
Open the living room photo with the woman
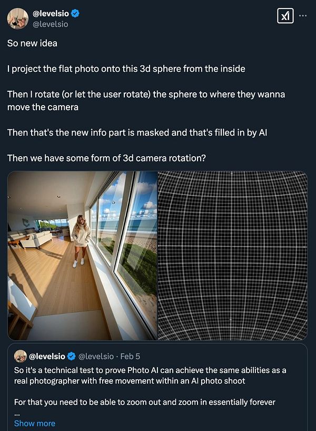[x=82, y=255]
